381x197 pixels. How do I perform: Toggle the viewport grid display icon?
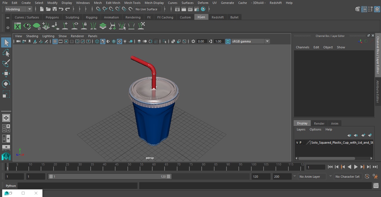tap(55, 41)
